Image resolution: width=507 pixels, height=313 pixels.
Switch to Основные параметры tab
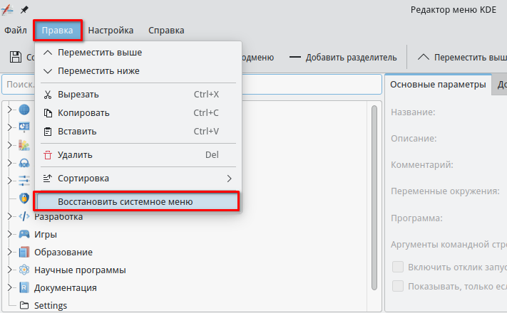pos(438,85)
